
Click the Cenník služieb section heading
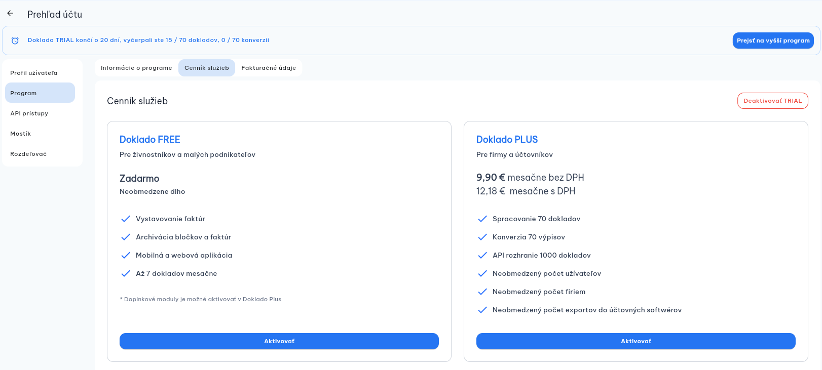pos(137,101)
